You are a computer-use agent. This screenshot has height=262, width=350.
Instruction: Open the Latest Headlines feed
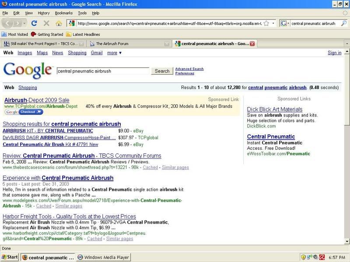point(83,34)
